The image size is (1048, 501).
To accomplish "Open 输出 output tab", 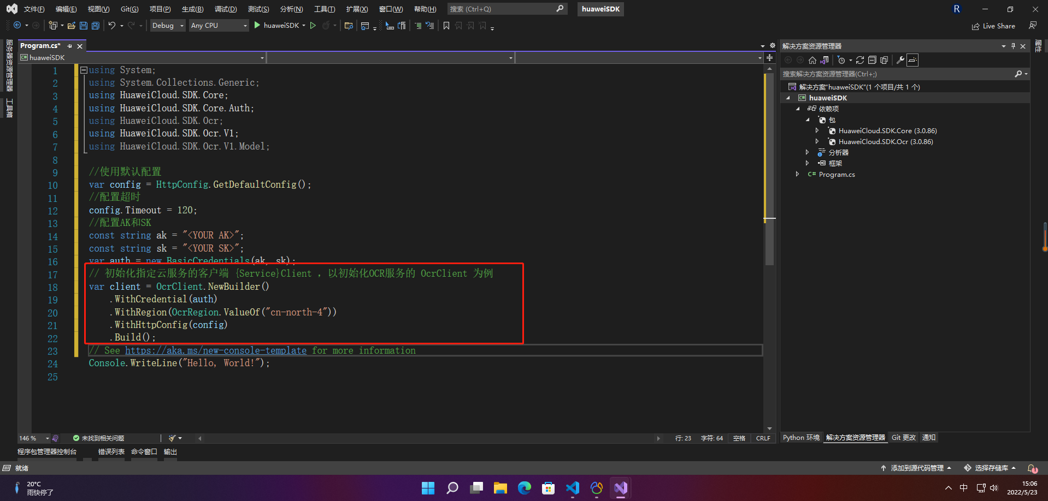I will pos(170,452).
